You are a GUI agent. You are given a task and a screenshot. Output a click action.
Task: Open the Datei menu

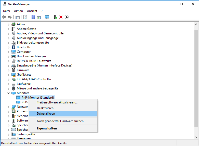point(6,11)
